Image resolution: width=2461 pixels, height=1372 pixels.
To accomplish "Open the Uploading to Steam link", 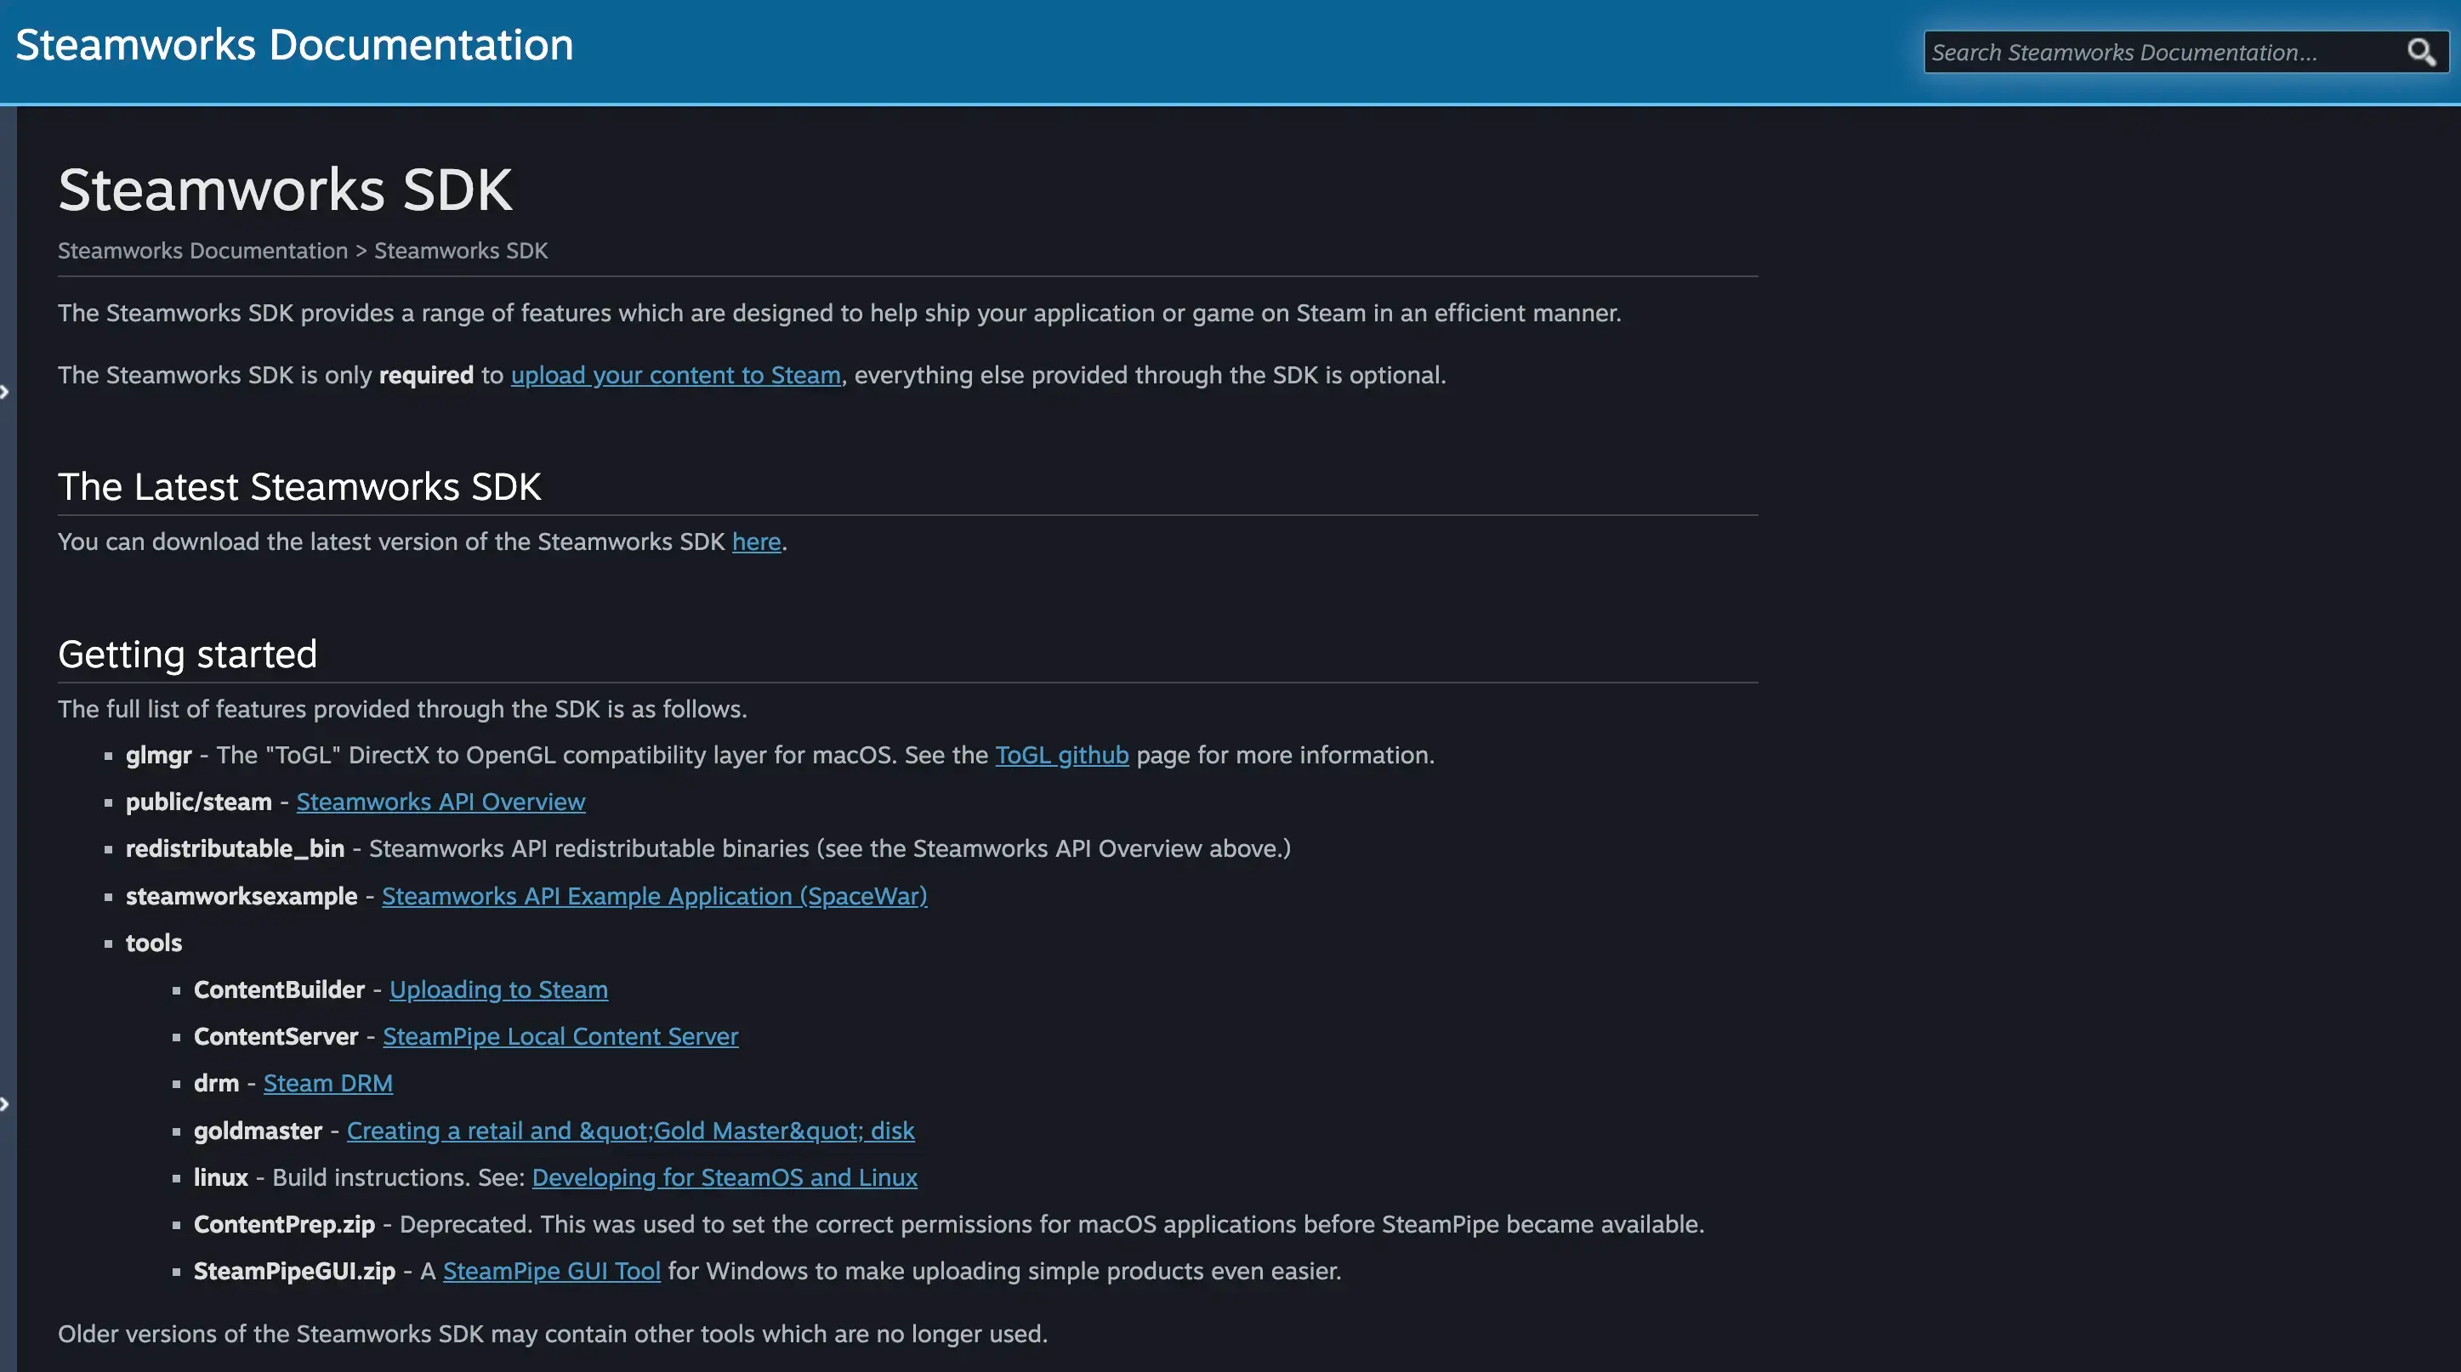I will click(498, 989).
